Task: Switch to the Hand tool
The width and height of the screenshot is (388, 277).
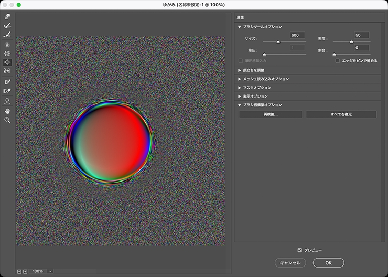Action: [7, 111]
